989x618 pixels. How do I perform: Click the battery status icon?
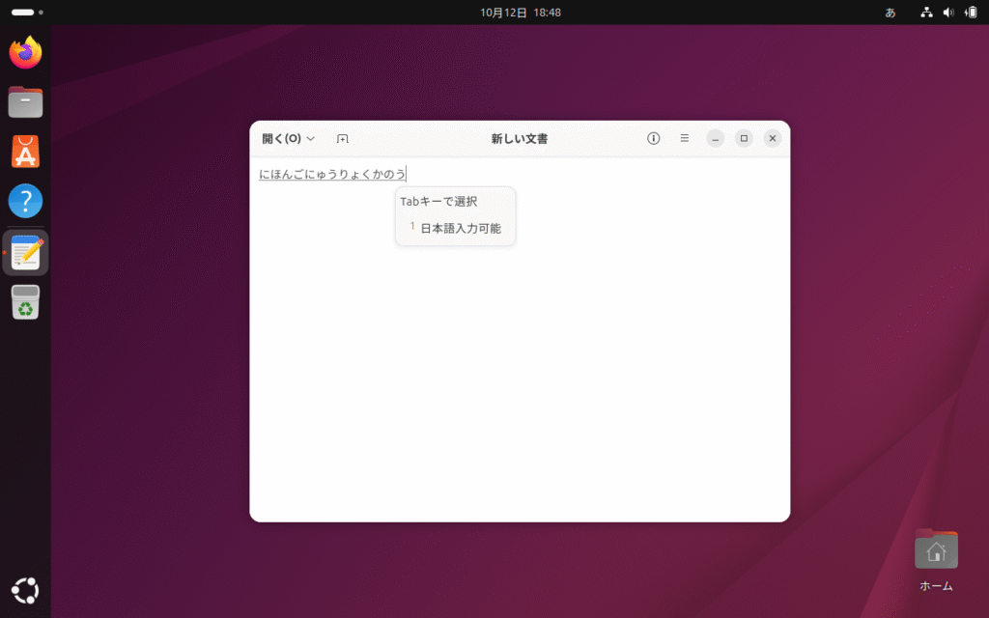(970, 13)
